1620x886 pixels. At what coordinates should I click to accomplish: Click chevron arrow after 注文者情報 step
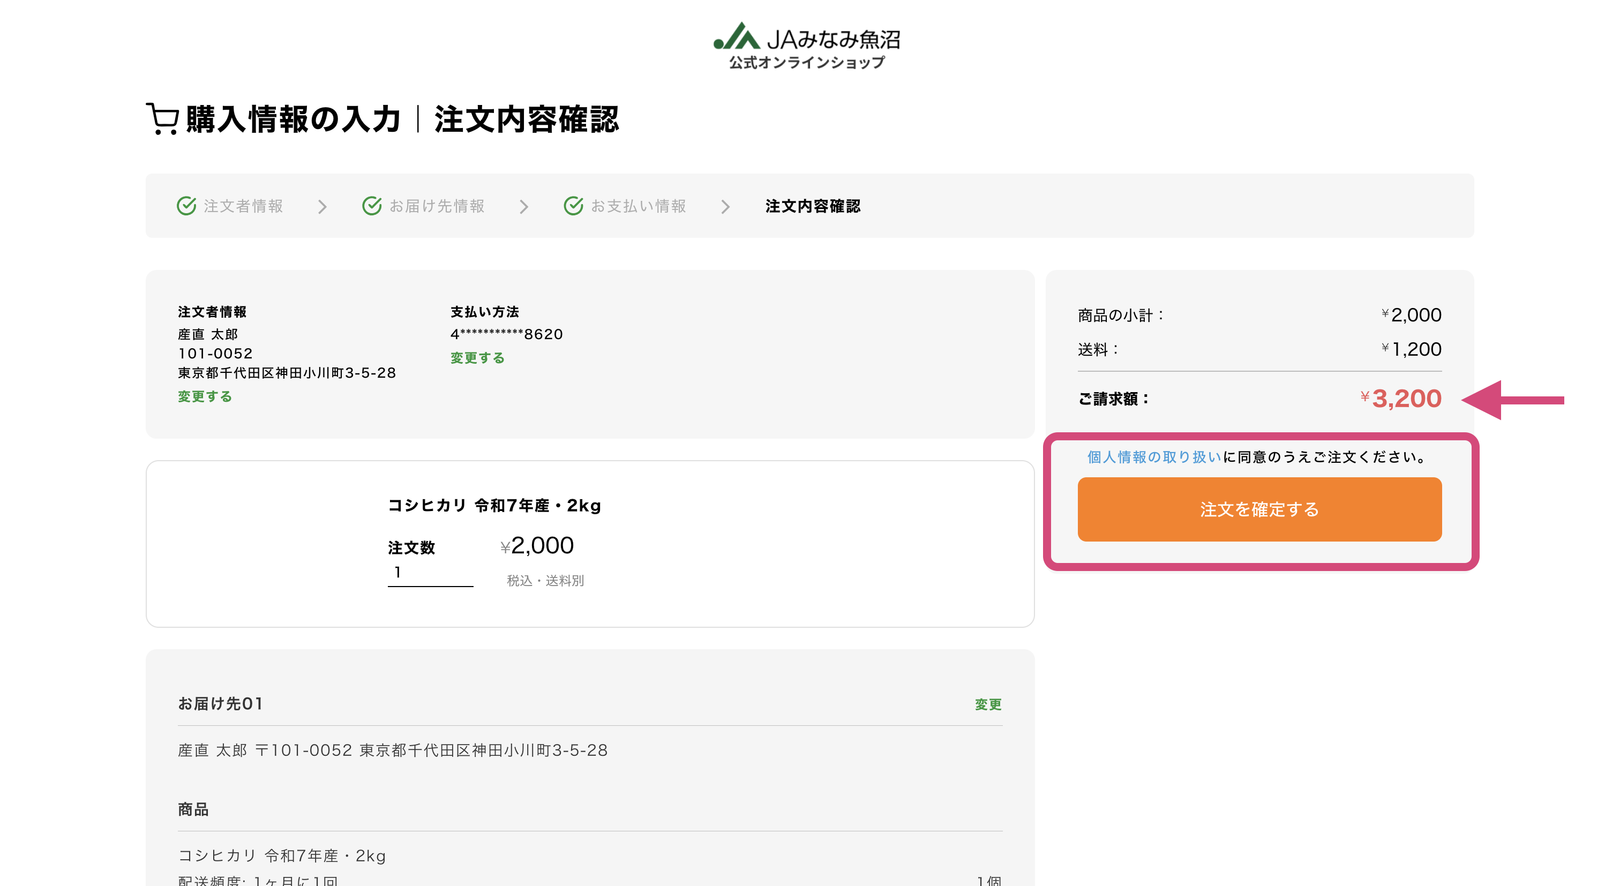[x=322, y=207]
